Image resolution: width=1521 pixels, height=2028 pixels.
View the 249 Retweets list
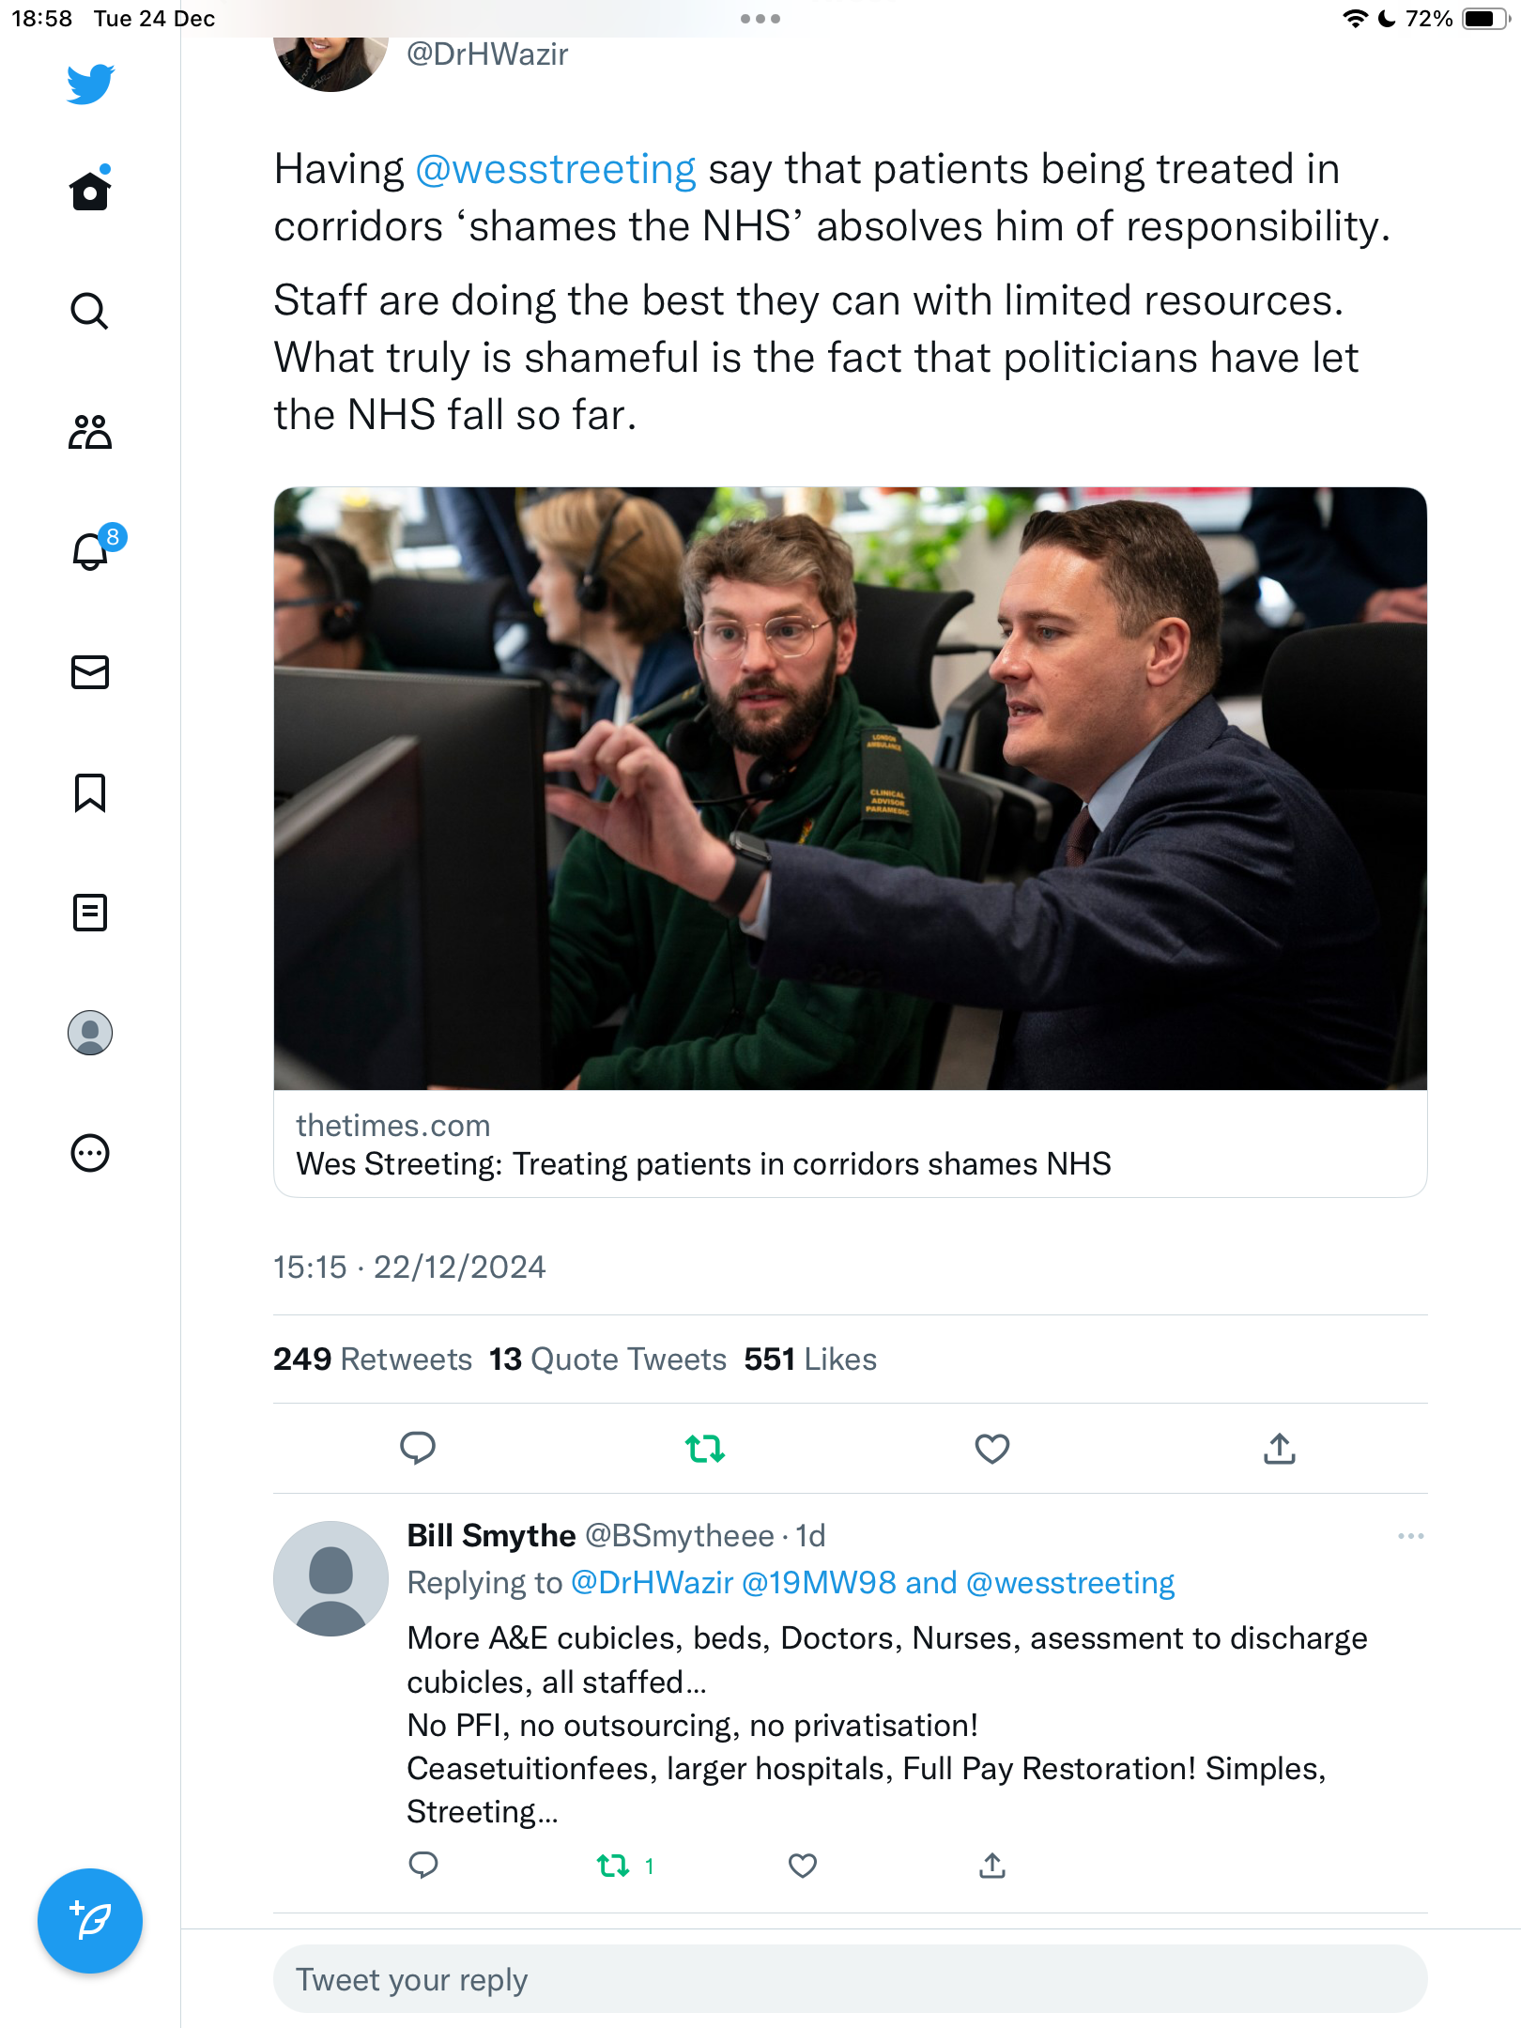click(373, 1360)
